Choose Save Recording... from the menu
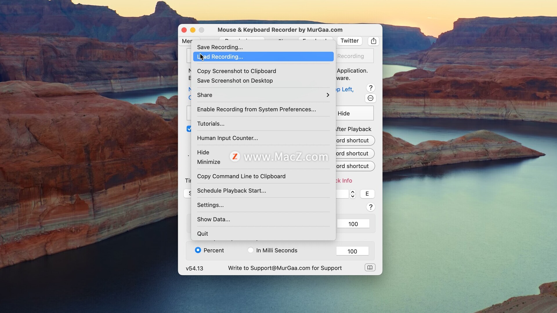This screenshot has height=313, width=557. coord(263,47)
